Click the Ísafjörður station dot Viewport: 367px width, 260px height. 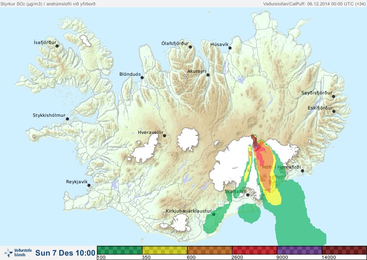coord(57,46)
